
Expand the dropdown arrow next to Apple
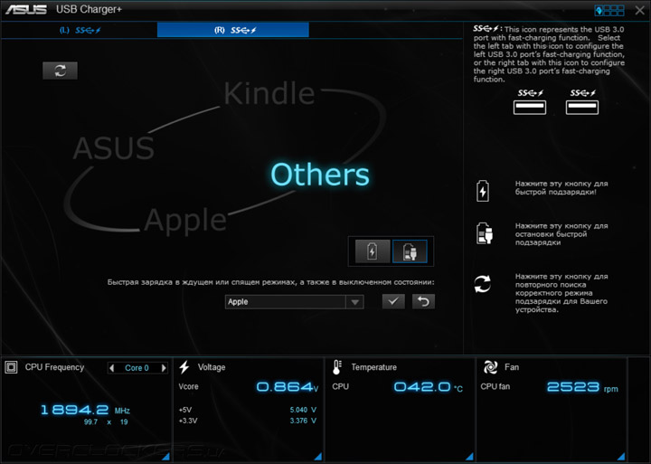[x=354, y=302]
